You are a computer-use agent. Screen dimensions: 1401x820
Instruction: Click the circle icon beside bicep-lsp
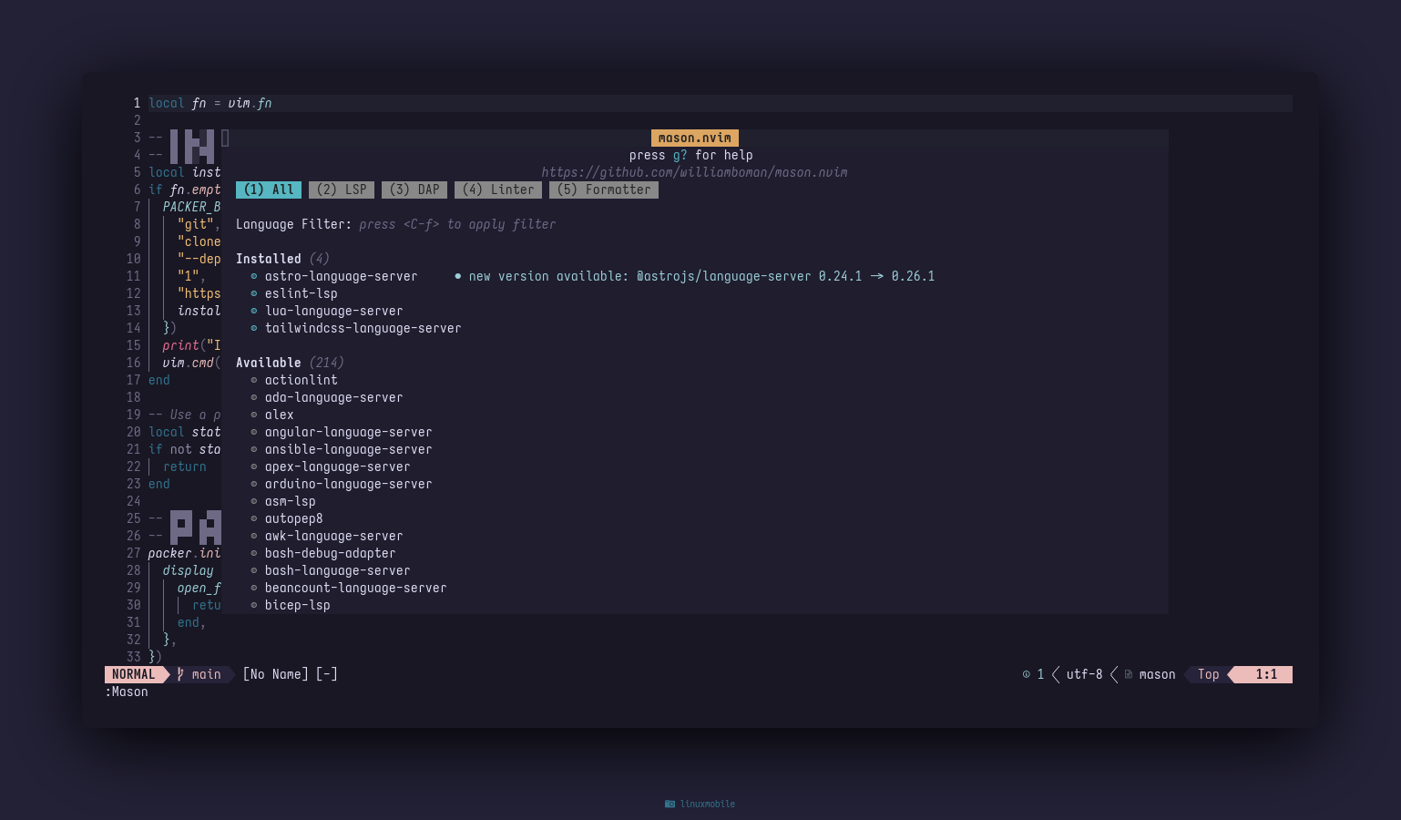pyautogui.click(x=254, y=605)
